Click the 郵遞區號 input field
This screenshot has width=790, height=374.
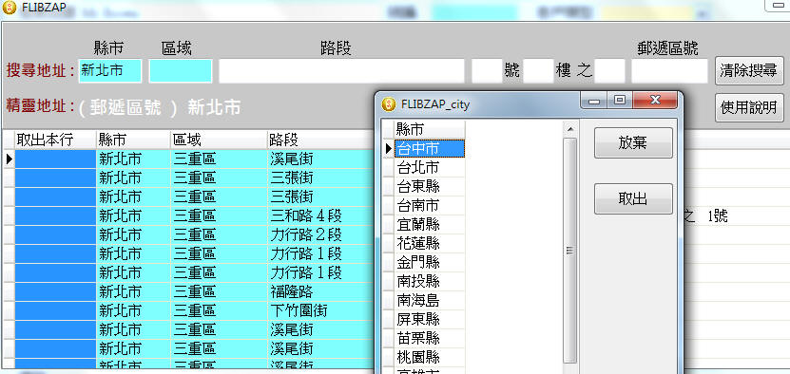[x=670, y=71]
